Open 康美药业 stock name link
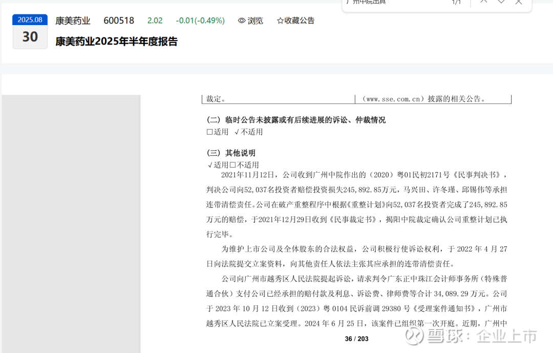The height and width of the screenshot is (353, 553). click(x=73, y=21)
